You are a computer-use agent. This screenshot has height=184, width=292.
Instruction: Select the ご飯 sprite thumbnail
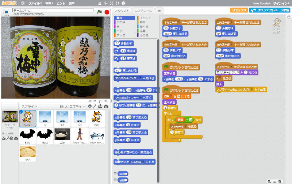pos(62,136)
